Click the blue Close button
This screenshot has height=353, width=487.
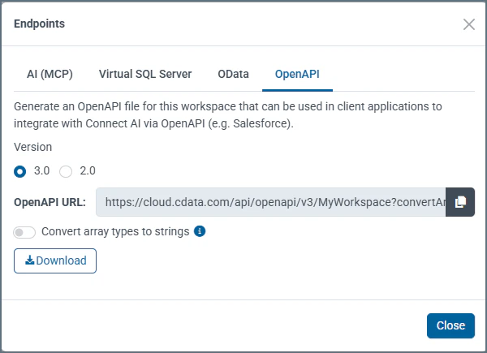click(450, 325)
